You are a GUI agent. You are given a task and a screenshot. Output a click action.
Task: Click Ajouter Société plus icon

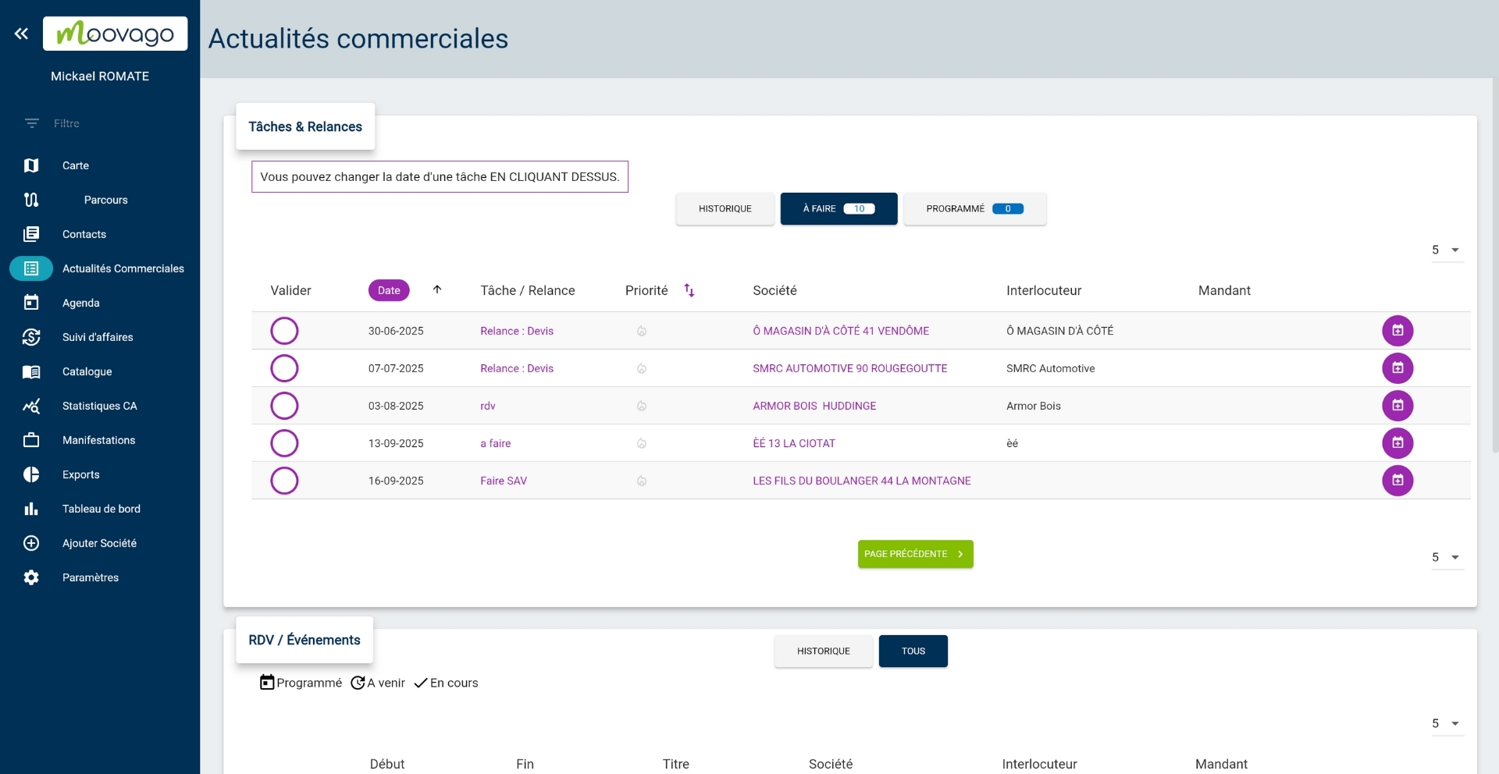click(31, 543)
